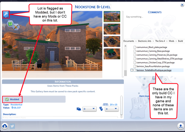Click the green wifi lot trait icon
The width and height of the screenshot is (185, 132).
click(10, 24)
